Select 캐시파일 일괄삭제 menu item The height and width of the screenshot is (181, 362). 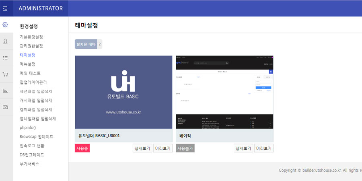point(36,101)
